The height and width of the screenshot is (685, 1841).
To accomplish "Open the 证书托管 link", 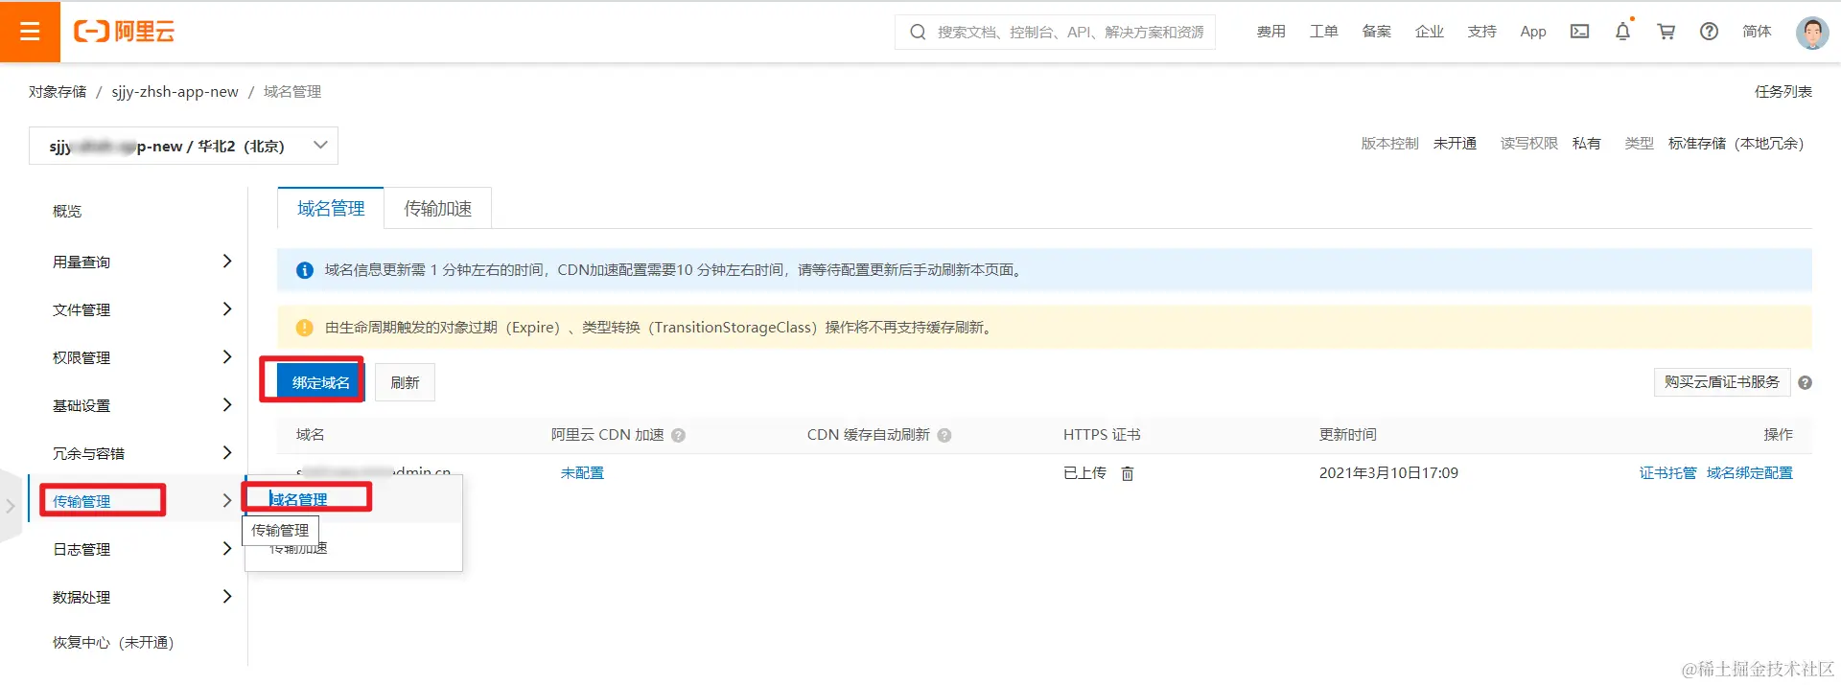I will pos(1667,473).
